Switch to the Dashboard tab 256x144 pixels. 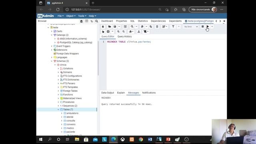pos(107,21)
